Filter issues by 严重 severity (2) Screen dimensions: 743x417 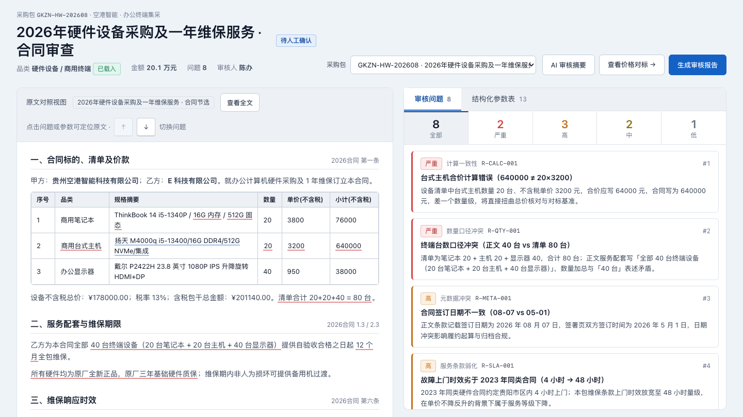pyautogui.click(x=500, y=128)
